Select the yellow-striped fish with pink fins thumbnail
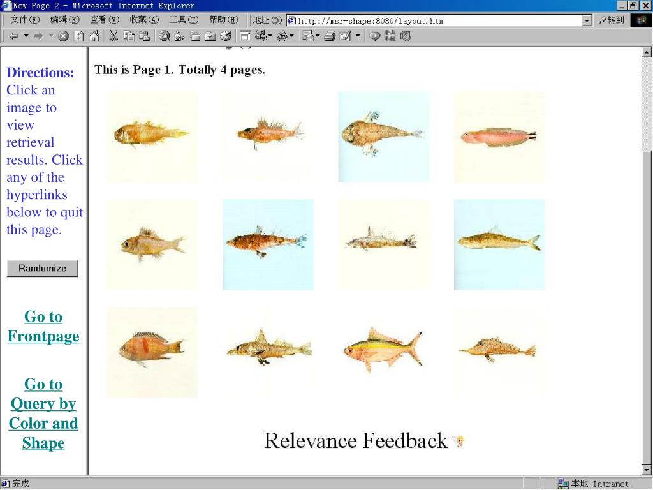 (383, 350)
